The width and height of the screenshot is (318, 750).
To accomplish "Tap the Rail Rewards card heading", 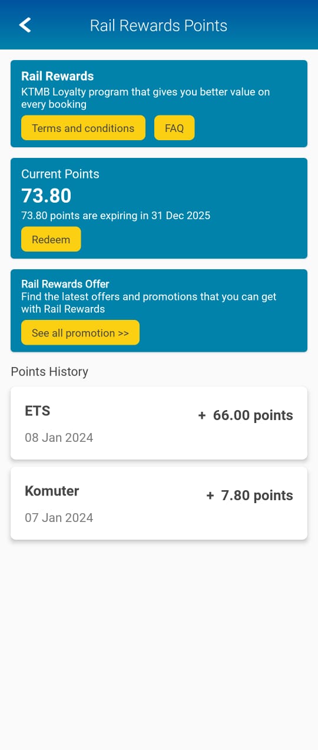I will pos(58,76).
